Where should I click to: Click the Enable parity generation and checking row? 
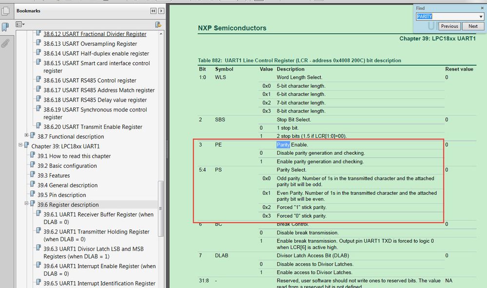(x=320, y=162)
